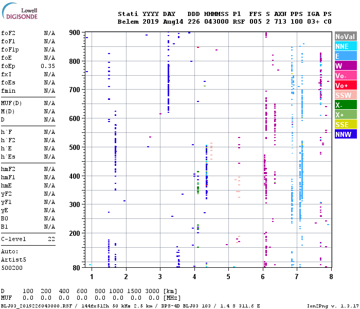
Task: Click the 4 MHz frequency axis label
Action: [x=194, y=277]
